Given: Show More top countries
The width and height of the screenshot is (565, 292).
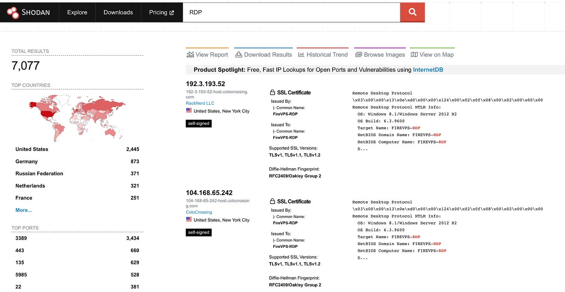Looking at the screenshot, I should [x=24, y=210].
